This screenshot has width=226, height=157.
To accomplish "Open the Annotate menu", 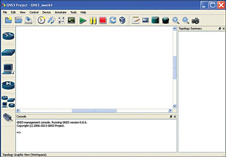I will pyautogui.click(x=60, y=12).
